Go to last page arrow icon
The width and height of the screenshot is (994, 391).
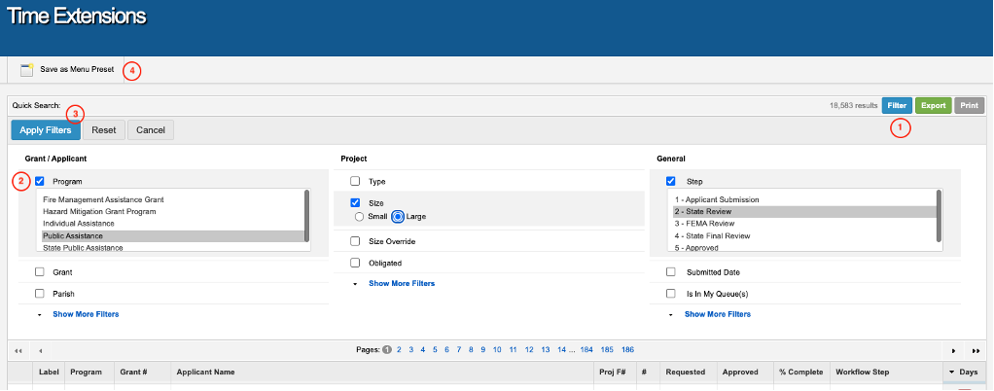[x=975, y=350]
